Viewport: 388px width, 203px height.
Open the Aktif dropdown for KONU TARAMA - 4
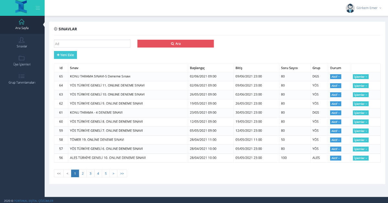(x=336, y=113)
